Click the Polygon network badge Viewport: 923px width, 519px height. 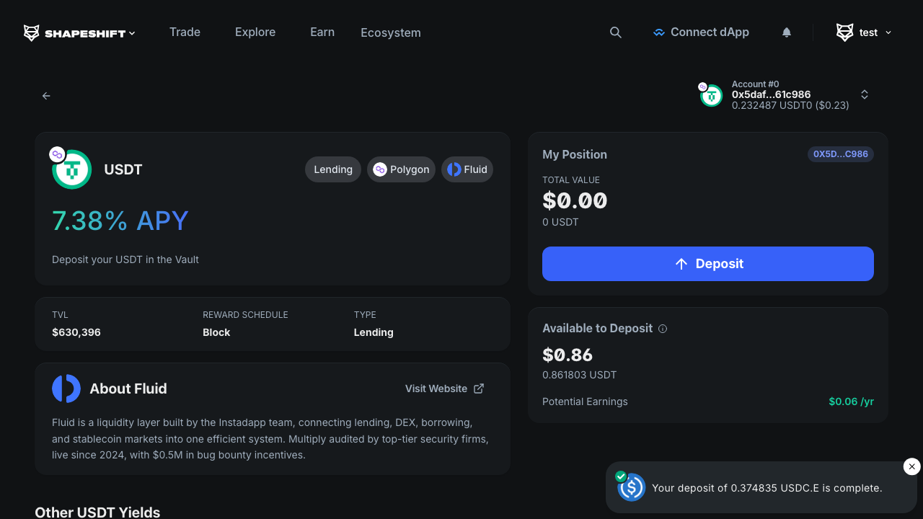401,169
